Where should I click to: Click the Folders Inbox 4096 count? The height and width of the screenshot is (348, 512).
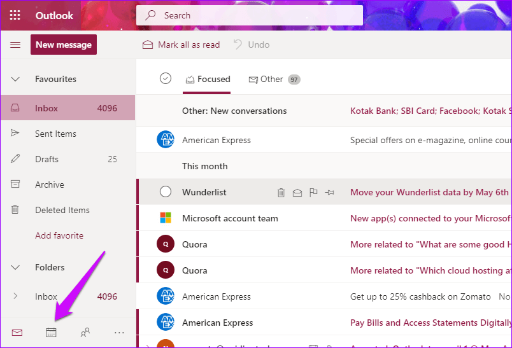(107, 296)
